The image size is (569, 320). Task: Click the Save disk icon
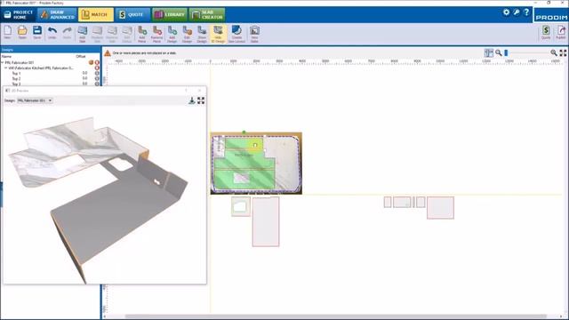coord(37,33)
